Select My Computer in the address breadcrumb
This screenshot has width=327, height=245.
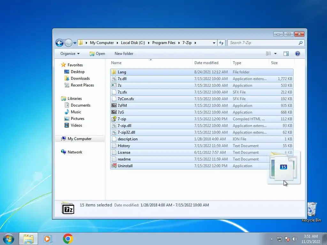(102, 43)
